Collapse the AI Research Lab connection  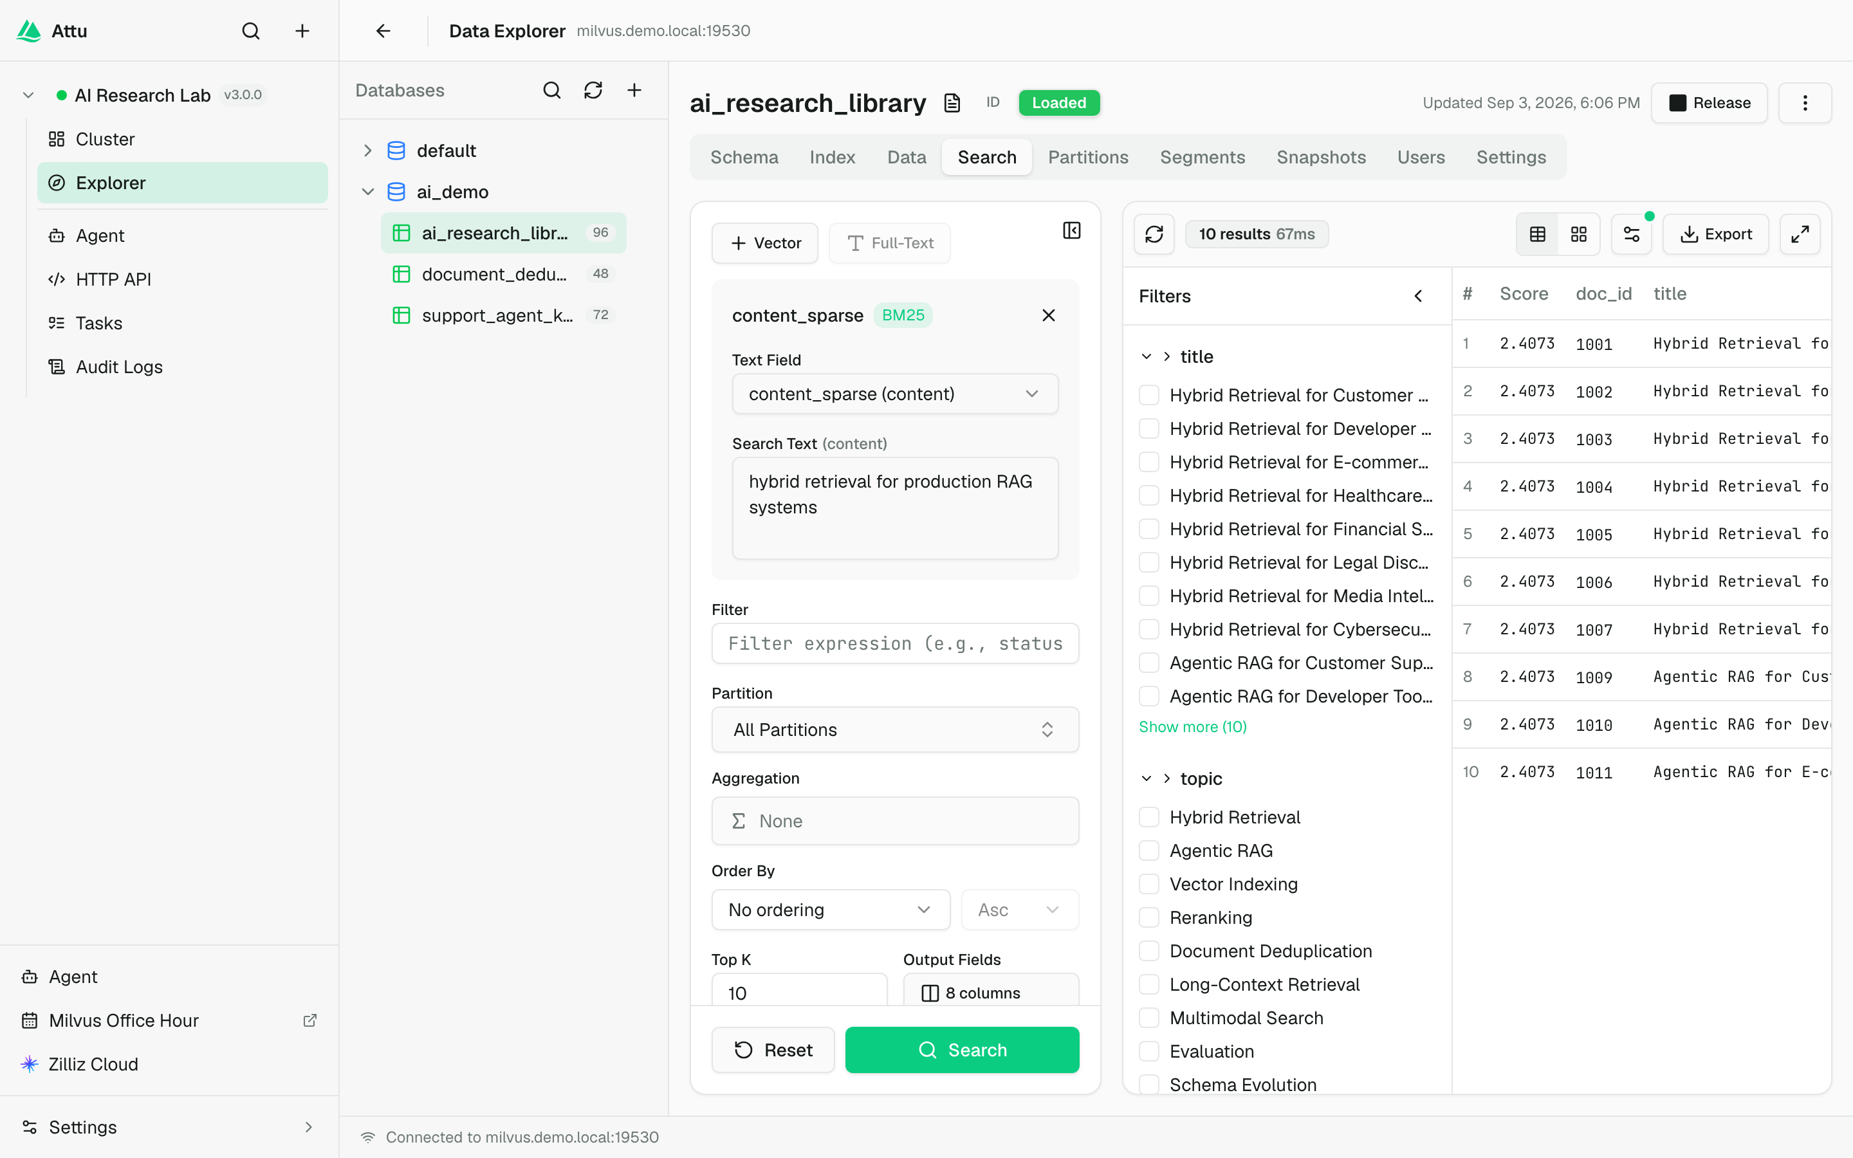click(28, 95)
